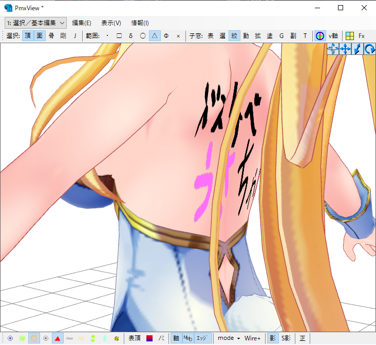Open the 表 sub-window

tap(211, 36)
